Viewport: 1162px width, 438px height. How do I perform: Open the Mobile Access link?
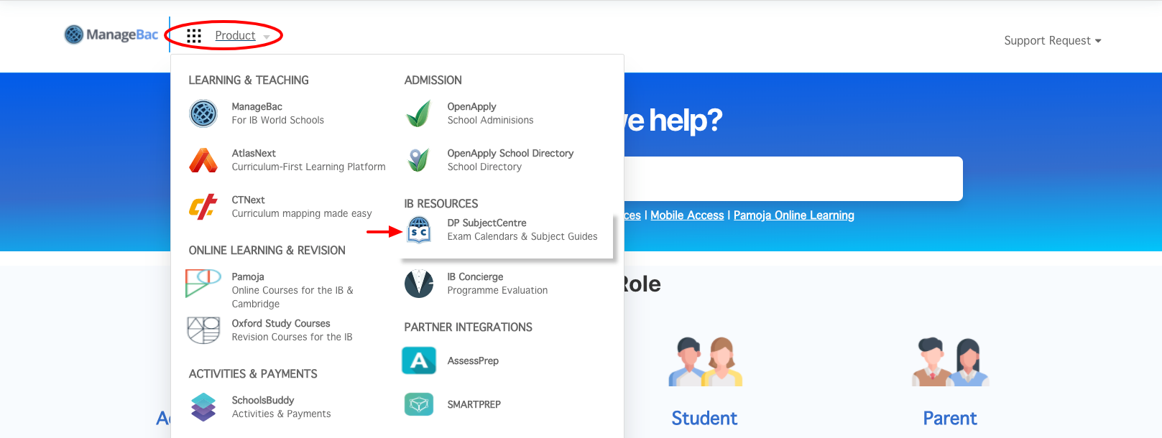tap(686, 215)
